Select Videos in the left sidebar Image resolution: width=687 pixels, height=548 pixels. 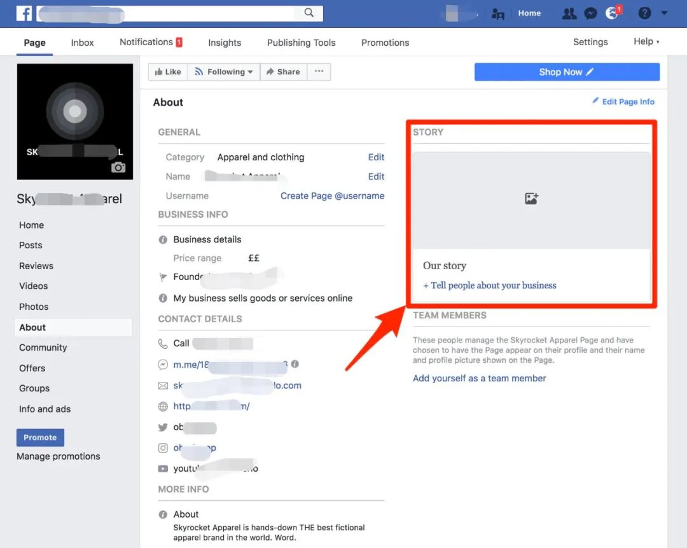(x=33, y=286)
